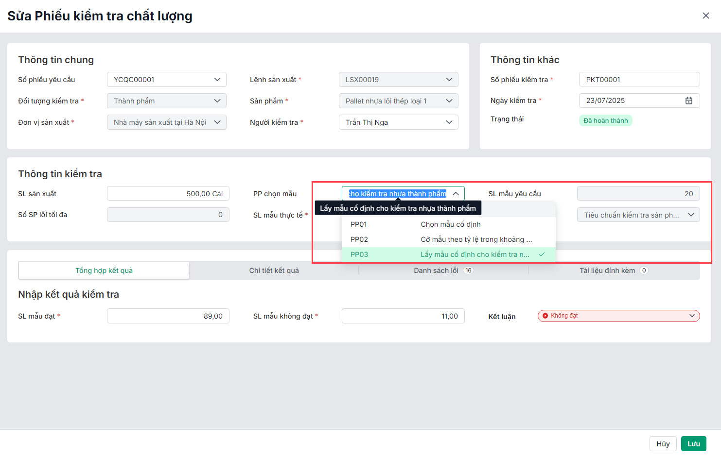The height and width of the screenshot is (457, 721).
Task: Click the Số phiếu kiểm tra field
Action: [x=639, y=80]
